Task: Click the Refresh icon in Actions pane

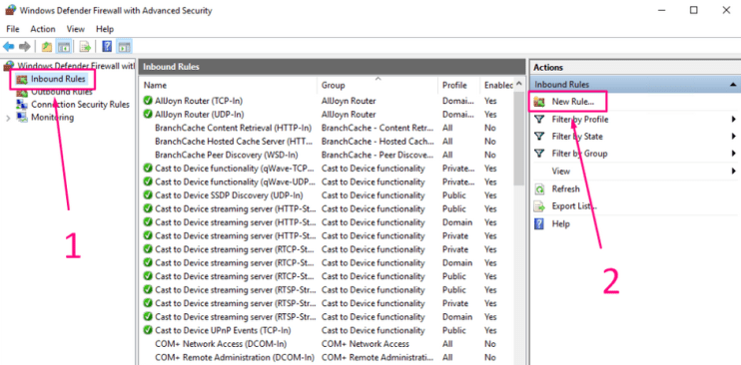Action: 539,188
